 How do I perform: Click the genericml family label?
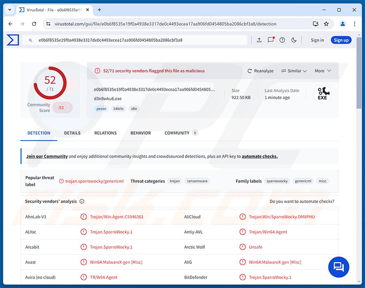tap(303, 181)
